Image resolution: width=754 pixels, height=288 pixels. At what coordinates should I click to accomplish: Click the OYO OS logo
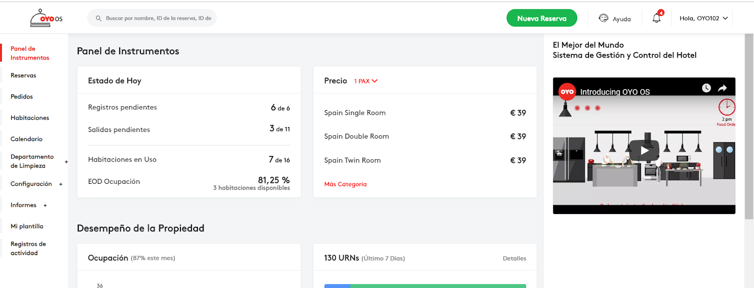pyautogui.click(x=46, y=18)
